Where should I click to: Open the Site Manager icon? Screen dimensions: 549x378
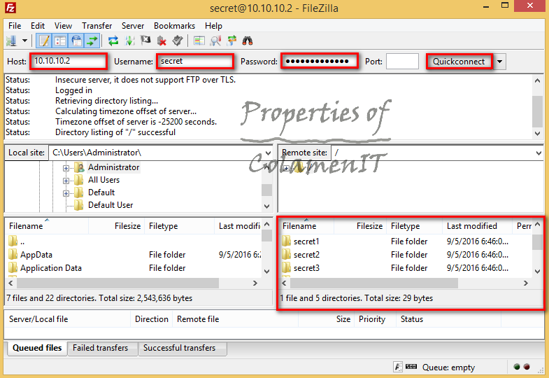point(11,41)
